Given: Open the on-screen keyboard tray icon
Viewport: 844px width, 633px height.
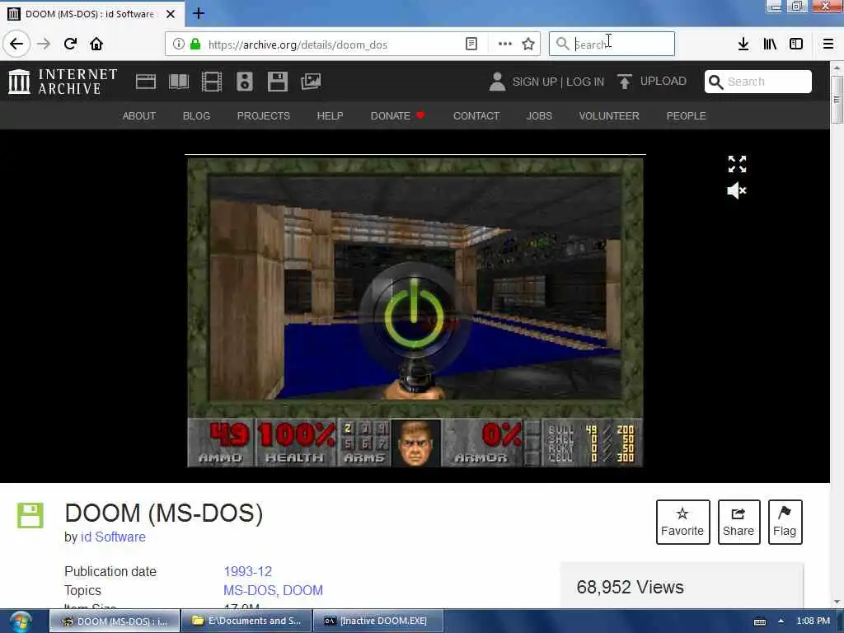Looking at the screenshot, I should tap(759, 621).
